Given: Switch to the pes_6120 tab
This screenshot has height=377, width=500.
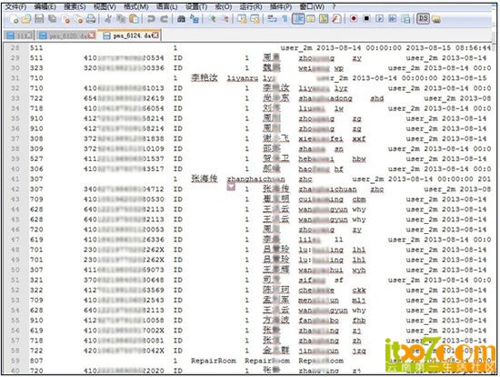Looking at the screenshot, I should (x=66, y=36).
